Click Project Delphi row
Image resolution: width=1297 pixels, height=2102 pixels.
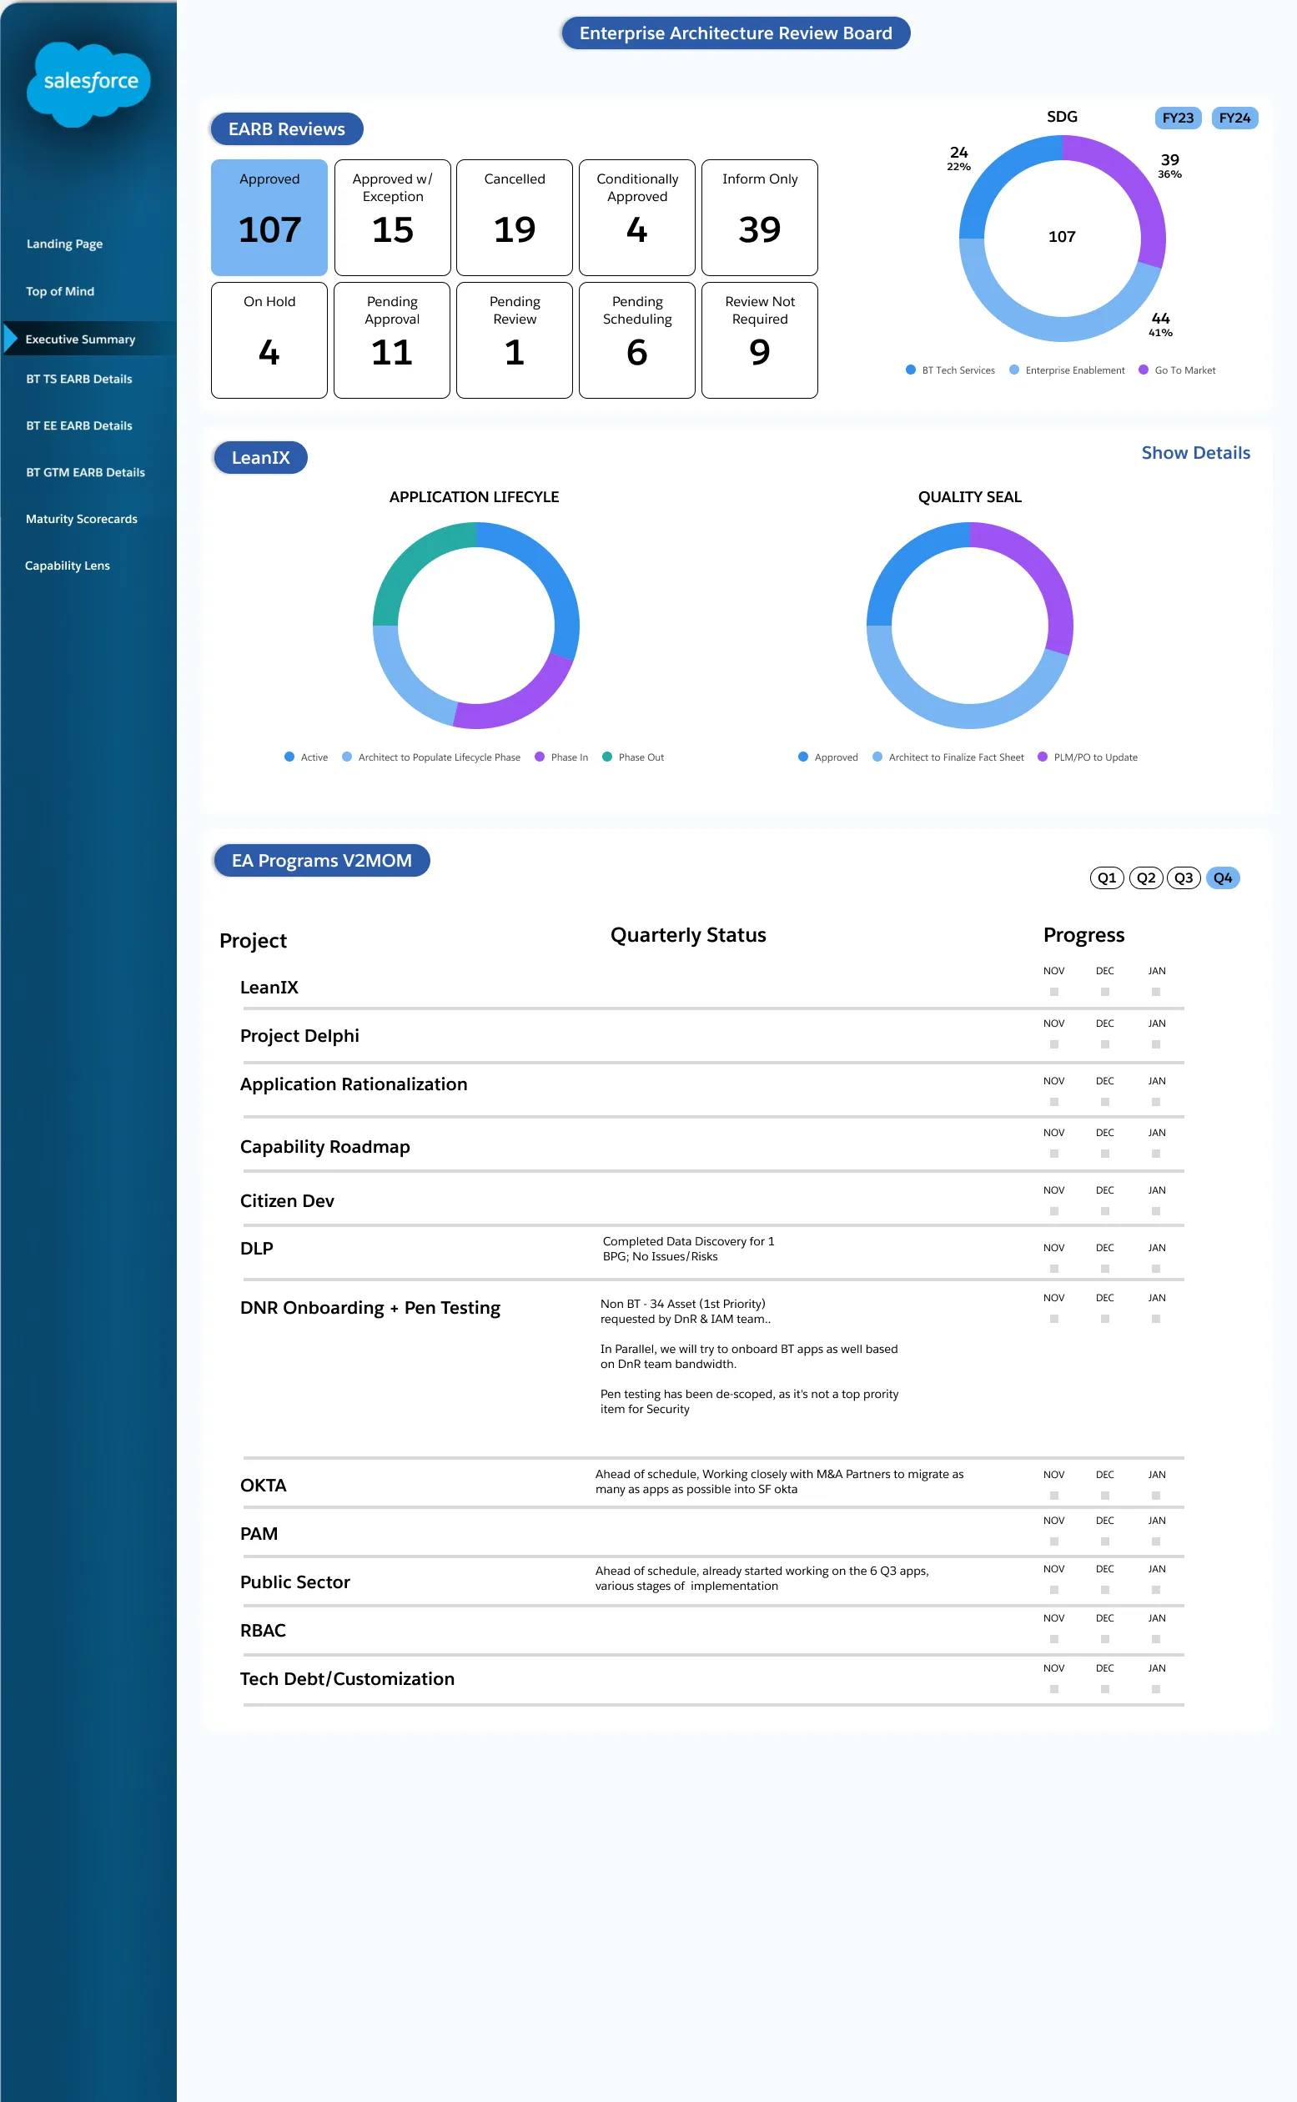pos(299,1036)
